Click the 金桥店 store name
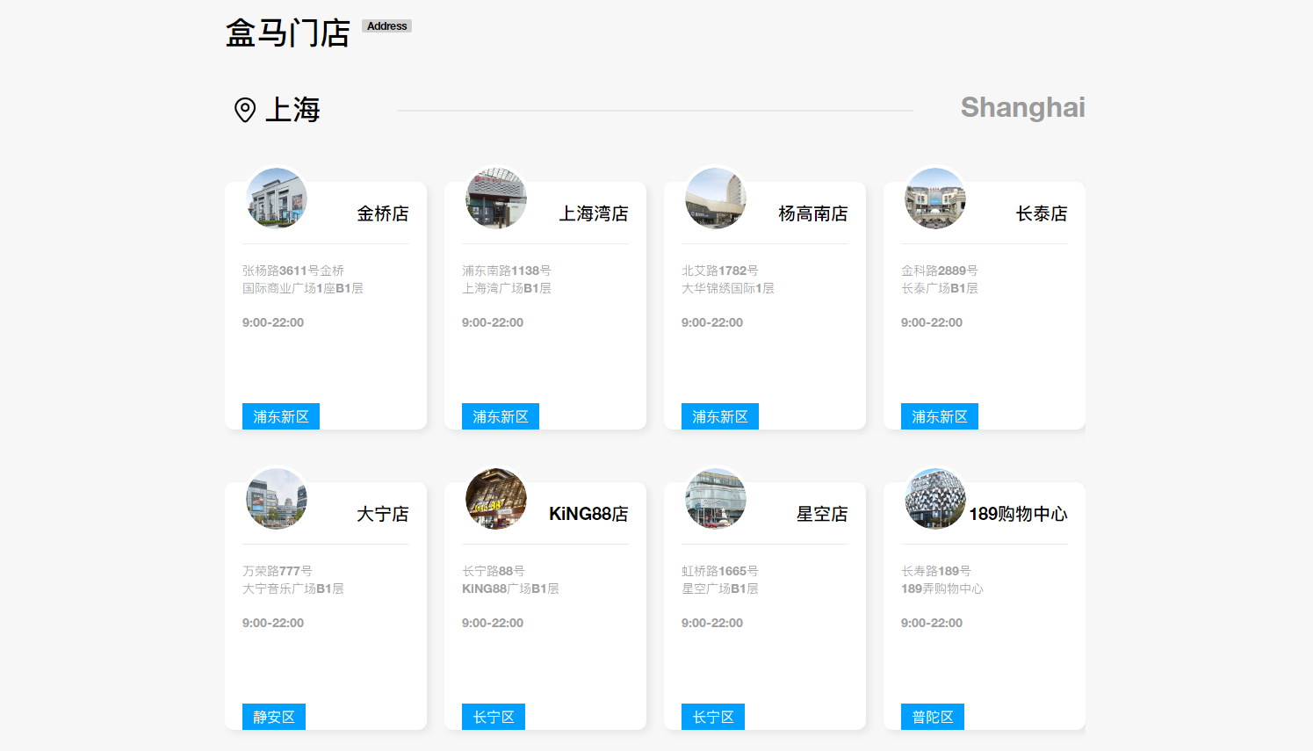The image size is (1313, 751). [x=383, y=213]
